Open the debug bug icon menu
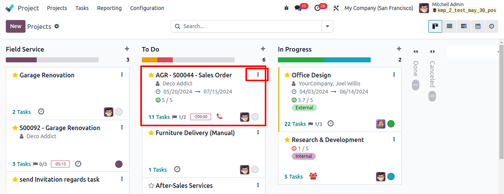The height and width of the screenshot is (194, 504). [x=286, y=8]
